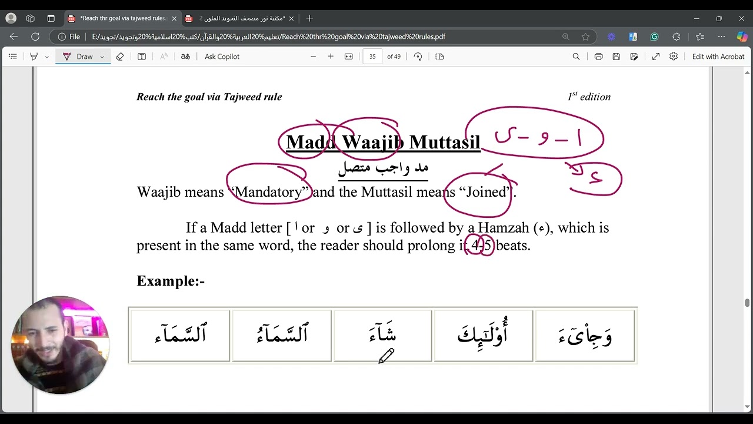Toggle fit to width view

348,57
